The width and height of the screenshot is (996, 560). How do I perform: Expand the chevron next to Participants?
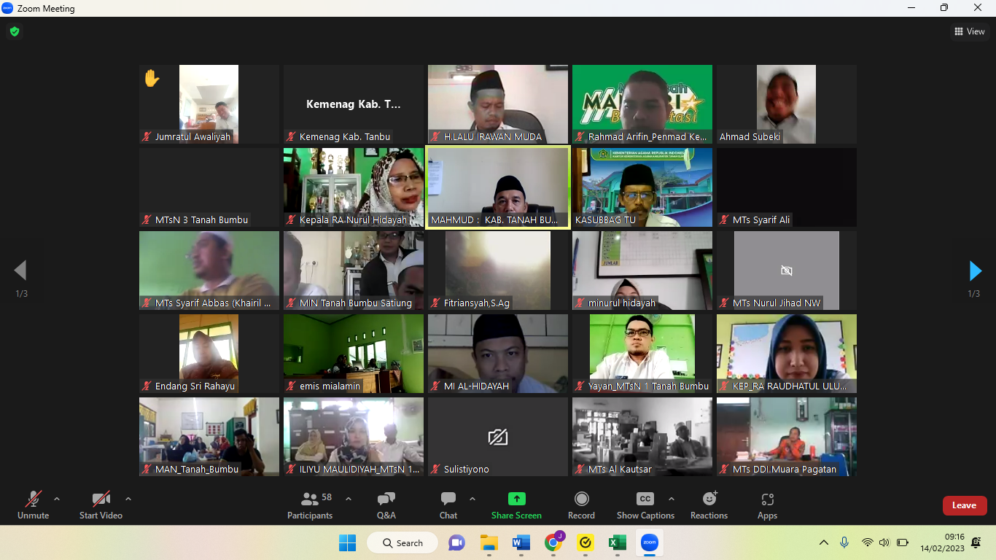(349, 499)
